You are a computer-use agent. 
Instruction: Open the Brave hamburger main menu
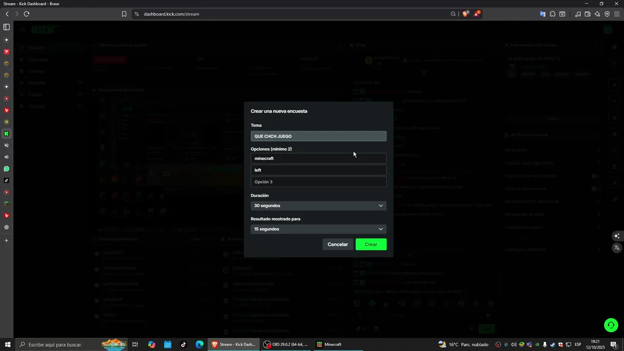(x=617, y=14)
